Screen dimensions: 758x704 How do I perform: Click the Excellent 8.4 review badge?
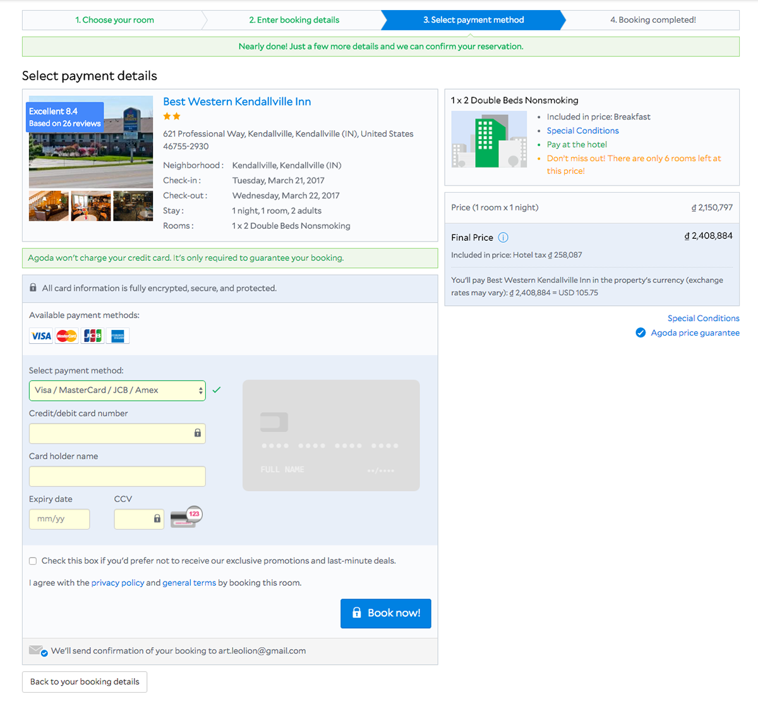click(x=65, y=117)
